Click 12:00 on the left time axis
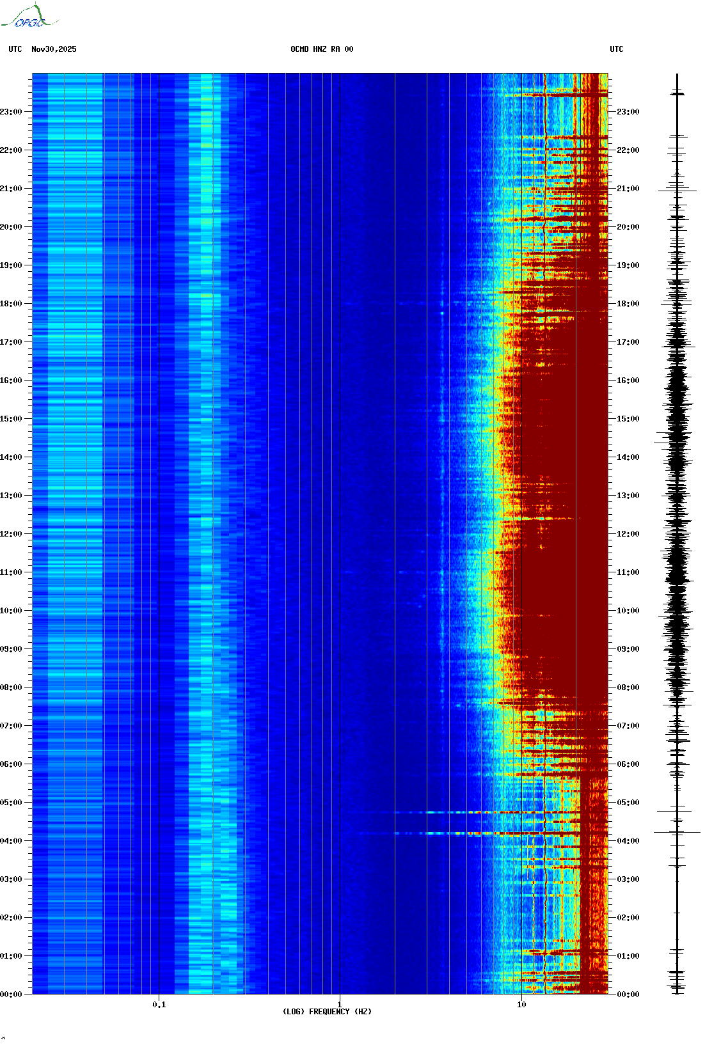 tap(11, 534)
